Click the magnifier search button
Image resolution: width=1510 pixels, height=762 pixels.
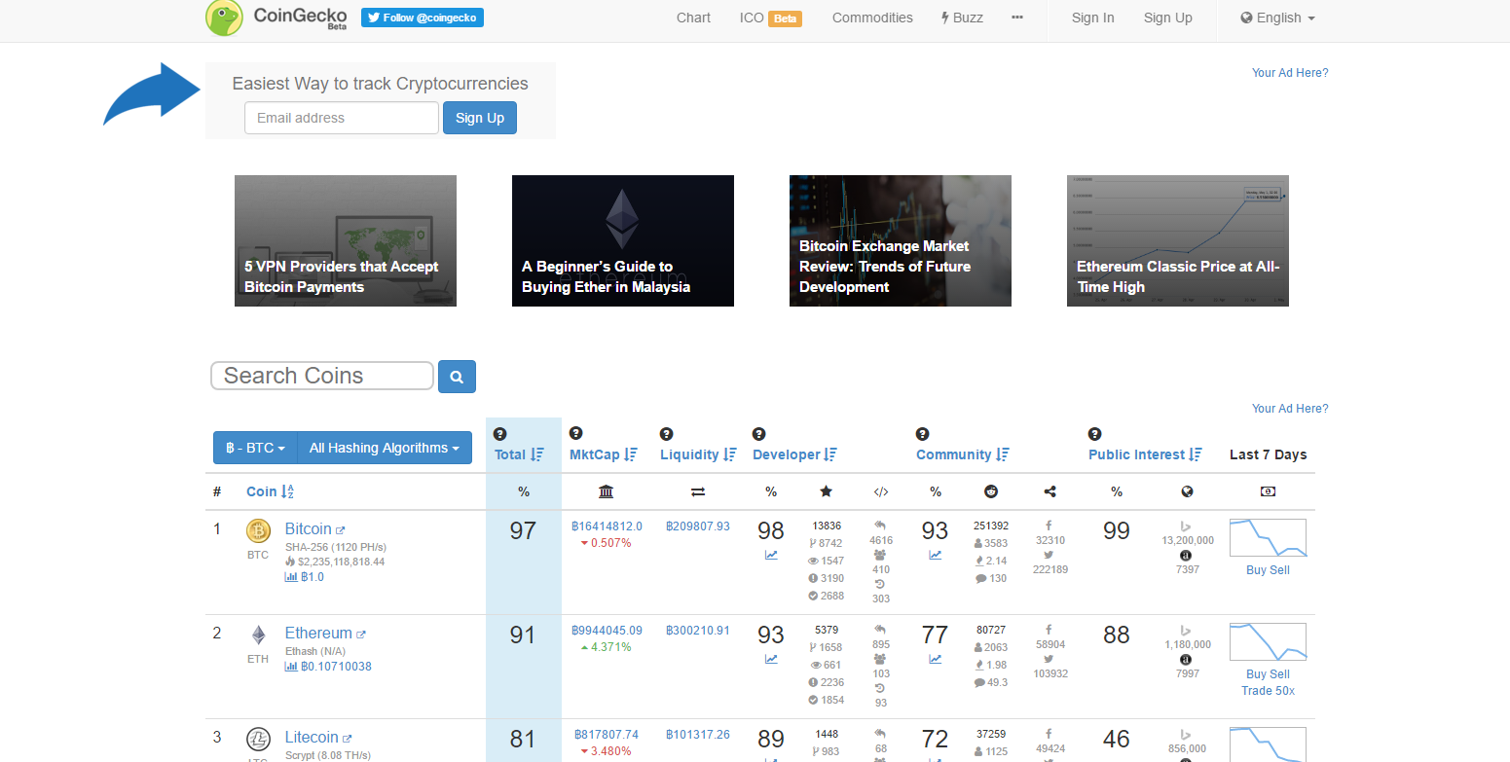(457, 376)
